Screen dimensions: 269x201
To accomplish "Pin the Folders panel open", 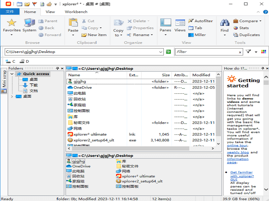I will click(x=57, y=68).
